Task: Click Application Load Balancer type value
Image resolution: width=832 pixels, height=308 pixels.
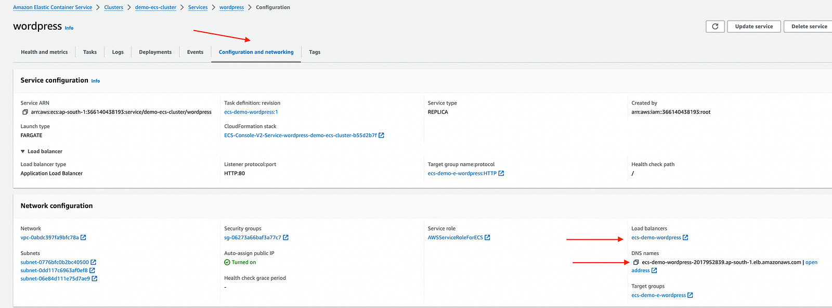Action: 51,174
